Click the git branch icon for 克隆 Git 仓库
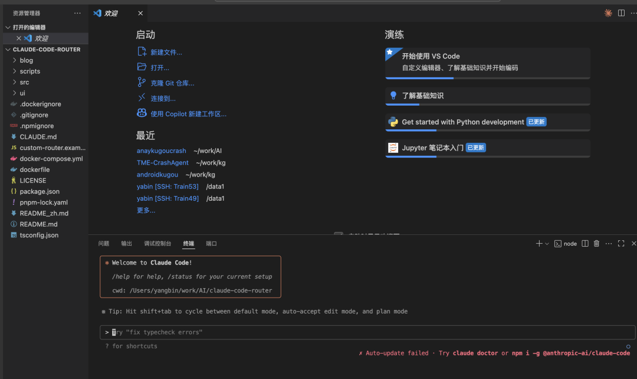The image size is (637, 379). (142, 82)
